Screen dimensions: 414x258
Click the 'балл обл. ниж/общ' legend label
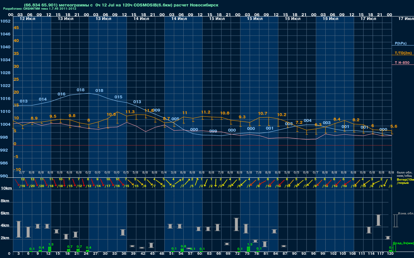405,174
